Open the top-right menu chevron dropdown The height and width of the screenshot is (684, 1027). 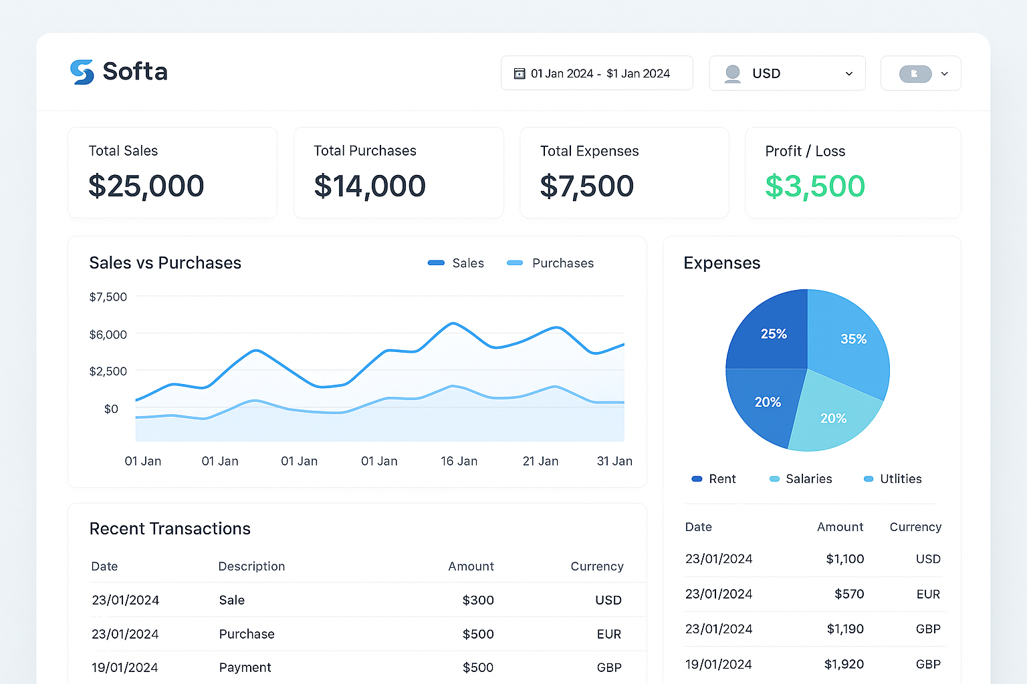pyautogui.click(x=944, y=73)
